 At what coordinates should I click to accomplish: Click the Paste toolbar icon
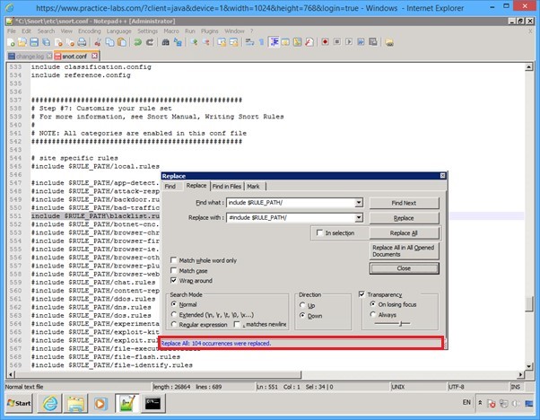click(122, 42)
